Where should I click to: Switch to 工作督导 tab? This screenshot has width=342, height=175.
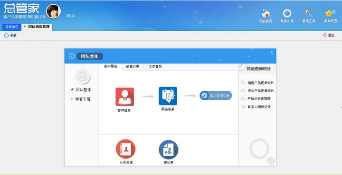coord(155,67)
